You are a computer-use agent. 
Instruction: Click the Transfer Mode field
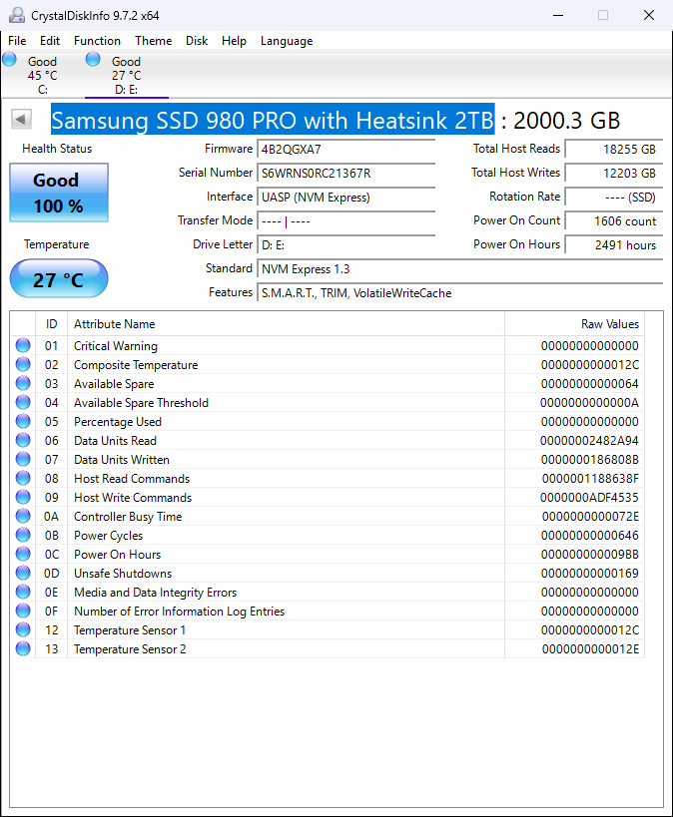coord(345,220)
